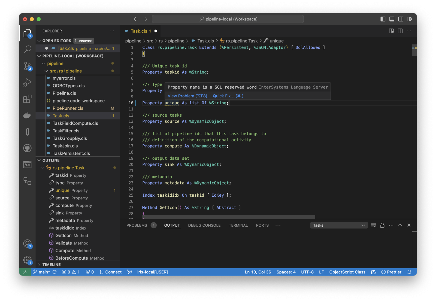Open the Tasks output channel dropdown
This screenshot has height=301, width=436.
pos(339,225)
